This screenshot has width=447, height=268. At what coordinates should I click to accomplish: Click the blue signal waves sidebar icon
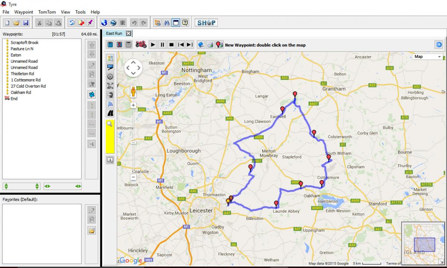point(110,104)
